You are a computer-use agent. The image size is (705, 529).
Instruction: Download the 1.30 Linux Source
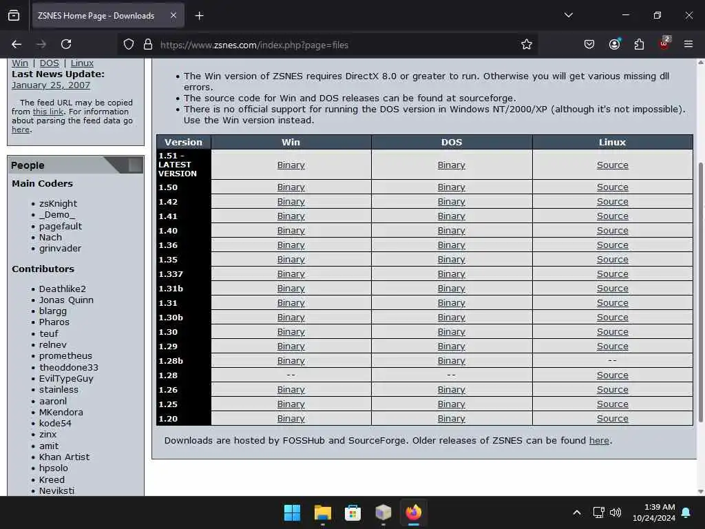(612, 331)
